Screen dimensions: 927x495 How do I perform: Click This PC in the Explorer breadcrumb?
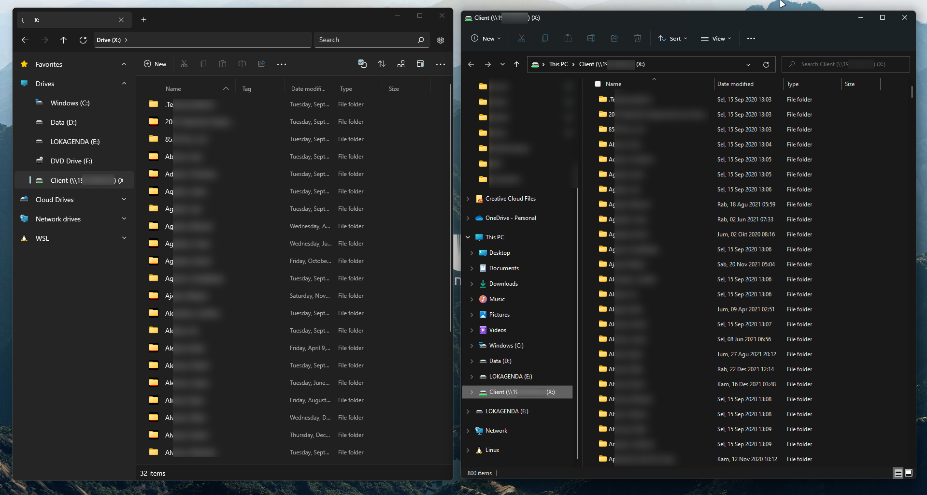(x=558, y=64)
